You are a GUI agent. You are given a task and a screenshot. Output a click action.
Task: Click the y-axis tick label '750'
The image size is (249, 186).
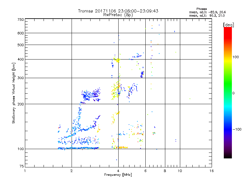[x=21, y=20]
